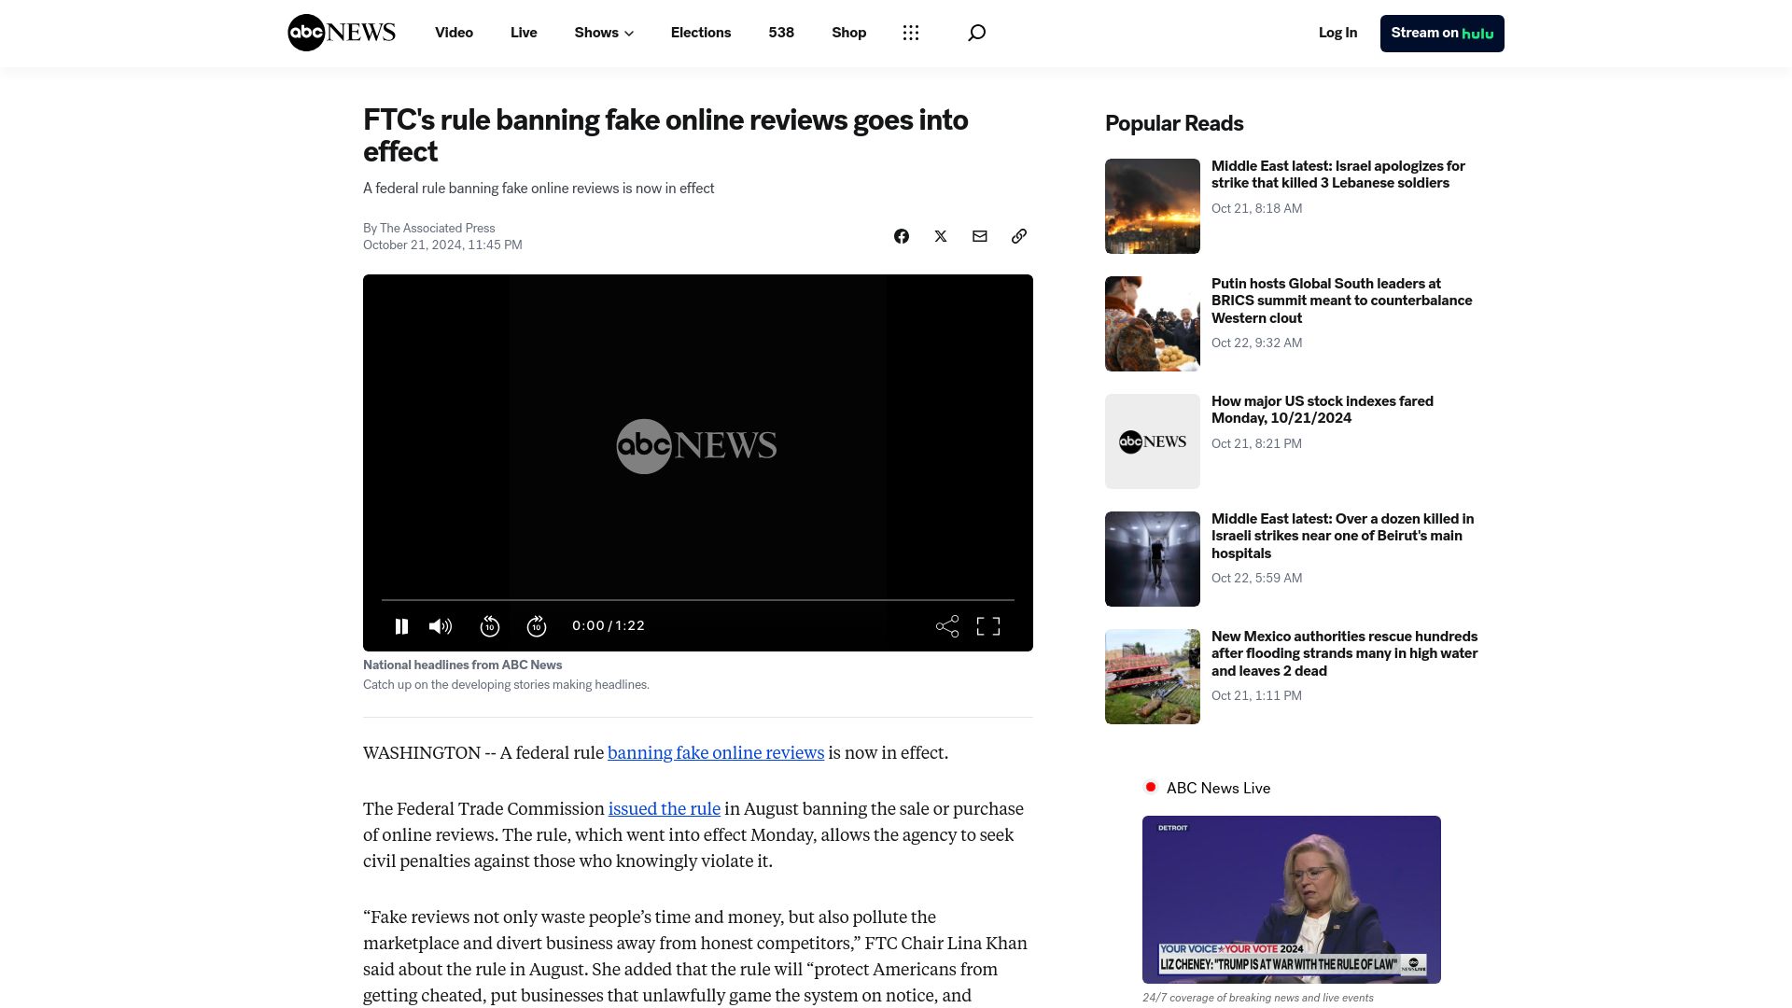Click '24/7 coverage of breaking news' caption

1258,998
